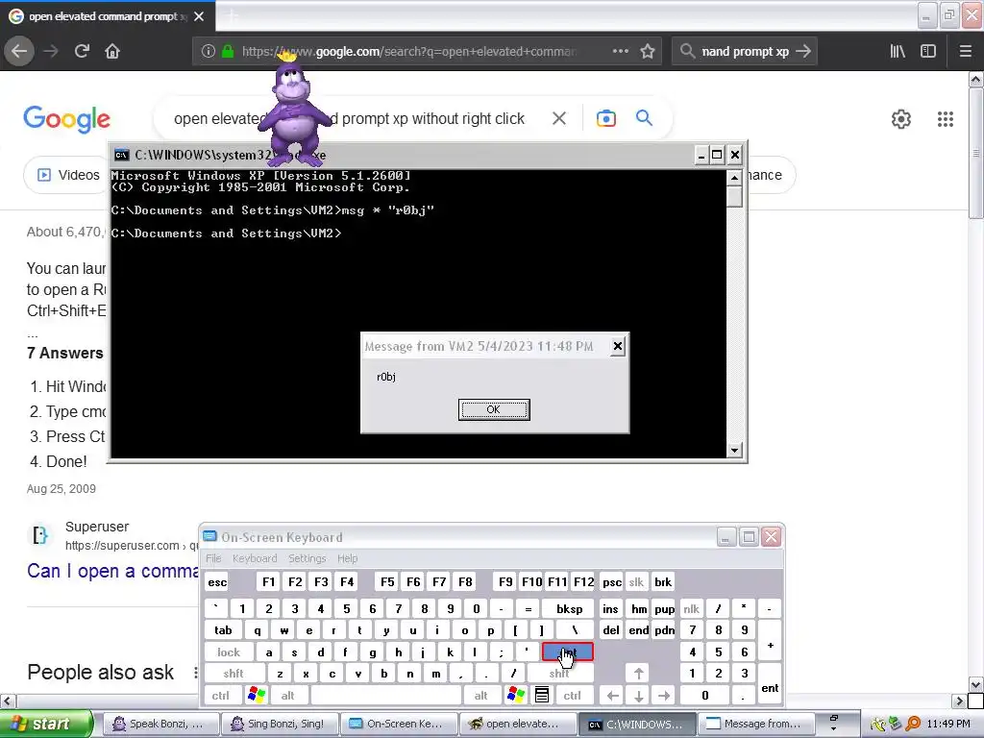Toggle the lock (caps lock) key on-screen
The image size is (984, 738).
click(229, 652)
